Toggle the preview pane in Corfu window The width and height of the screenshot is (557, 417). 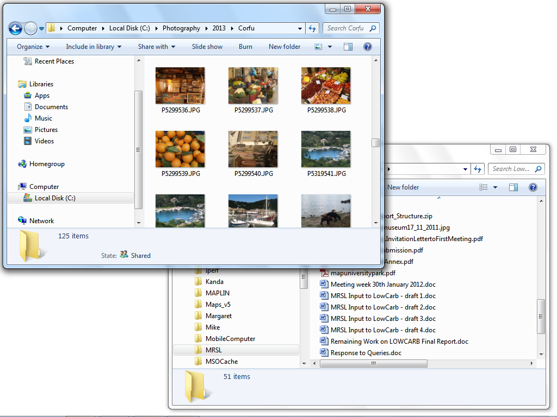[348, 47]
